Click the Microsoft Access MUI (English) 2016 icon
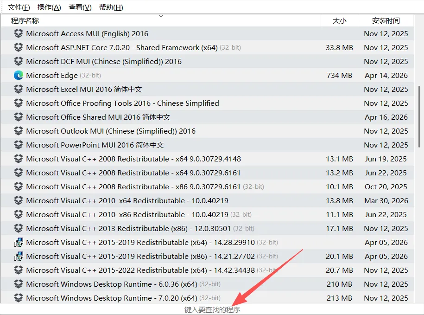This screenshot has height=315, width=424. pos(19,33)
